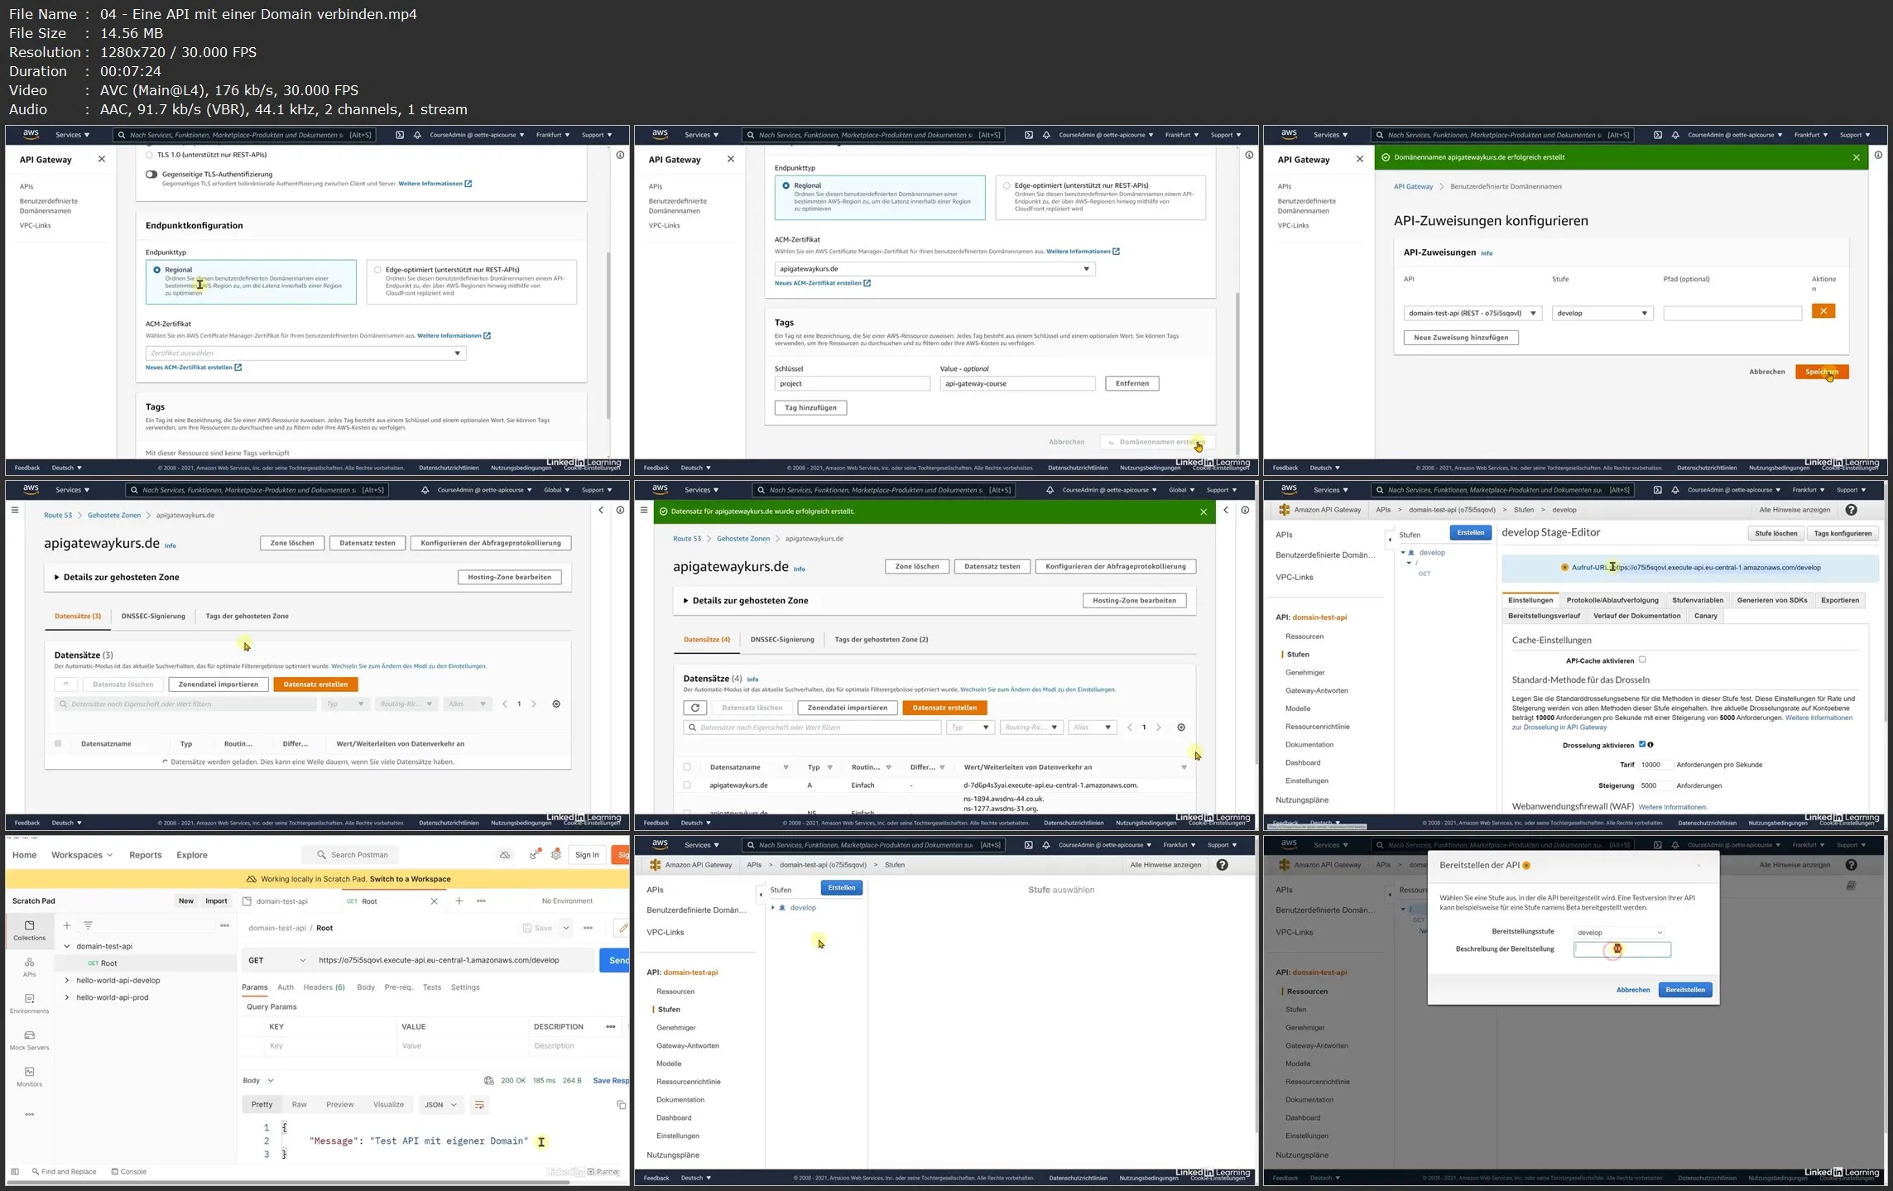This screenshot has height=1191, width=1893.
Task: Open the GET method dropdown in Postman
Action: pos(276,960)
